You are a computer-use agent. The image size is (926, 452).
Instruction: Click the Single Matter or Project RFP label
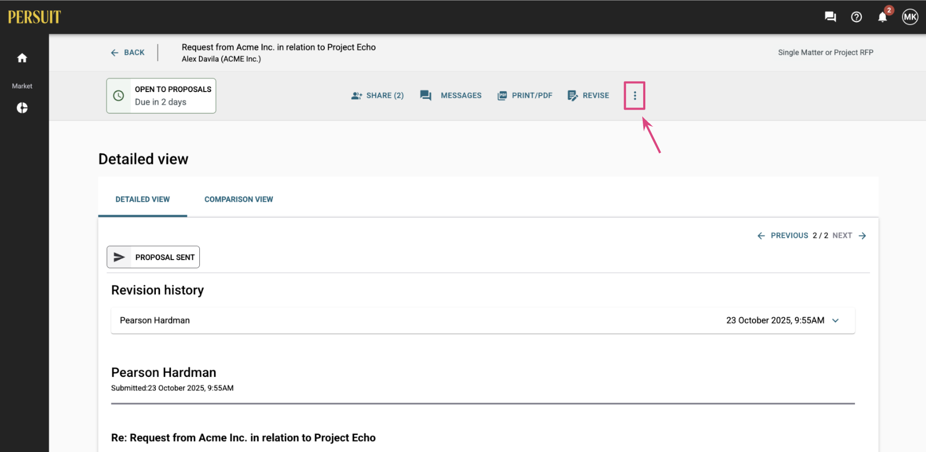(x=826, y=53)
